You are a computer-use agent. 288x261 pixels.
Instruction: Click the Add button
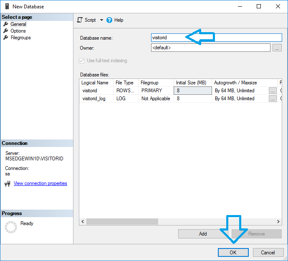203,234
